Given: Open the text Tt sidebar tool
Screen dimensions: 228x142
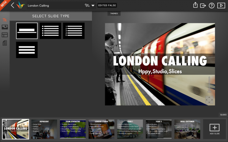Looking at the screenshot, I should 5,20.
